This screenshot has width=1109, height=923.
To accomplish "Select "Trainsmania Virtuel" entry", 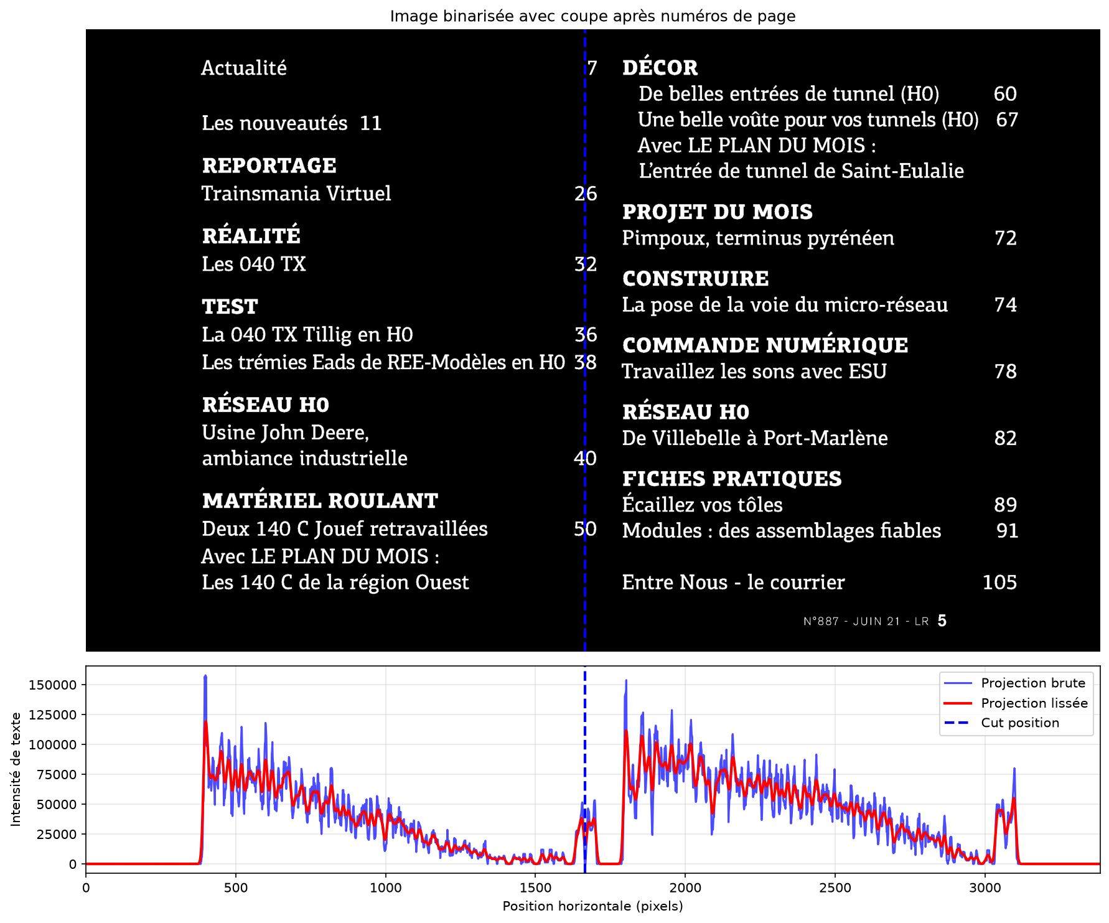I will (296, 194).
